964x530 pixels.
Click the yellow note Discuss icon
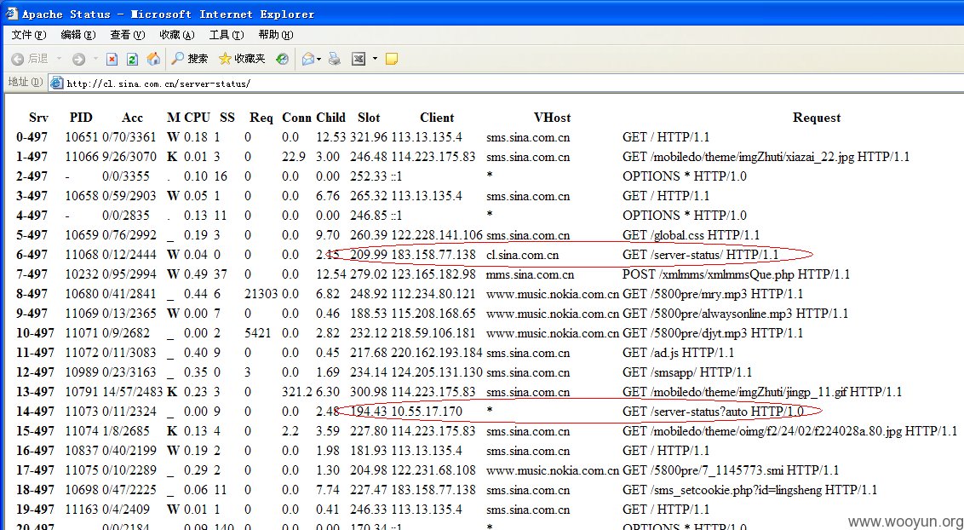(392, 59)
